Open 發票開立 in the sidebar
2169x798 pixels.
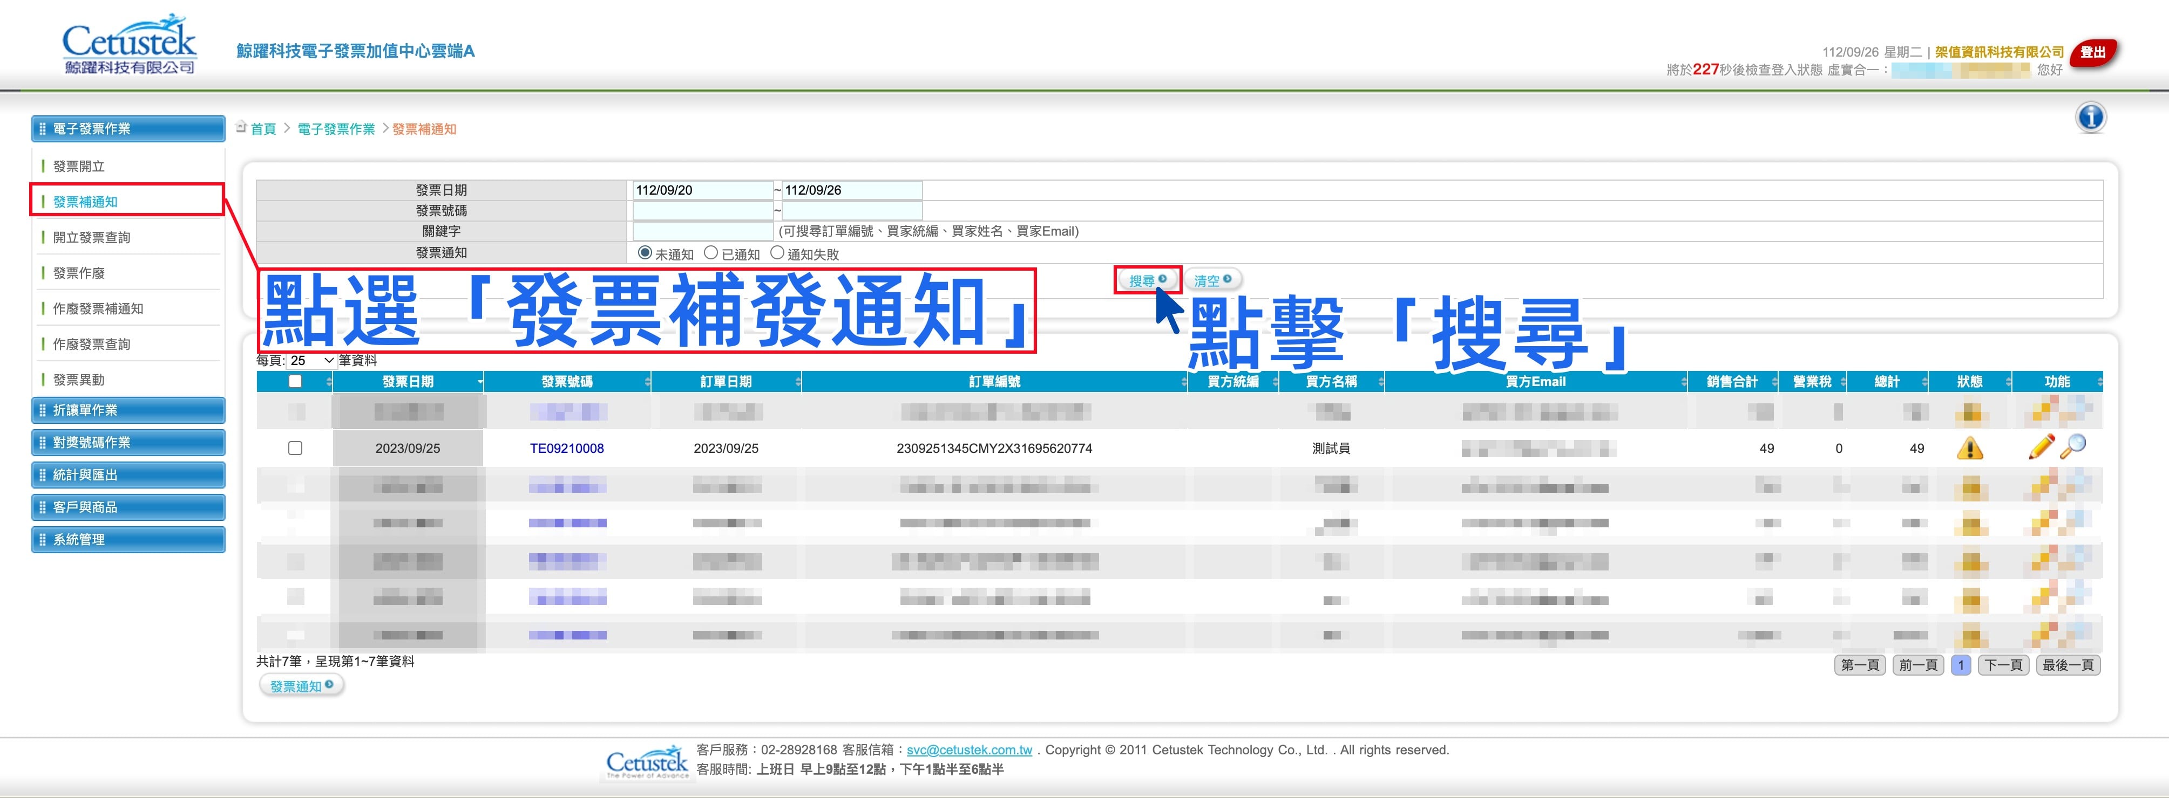(x=79, y=167)
